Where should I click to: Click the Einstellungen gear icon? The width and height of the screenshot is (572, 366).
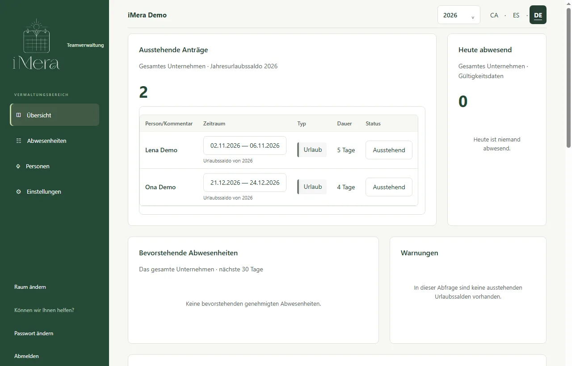(x=18, y=191)
